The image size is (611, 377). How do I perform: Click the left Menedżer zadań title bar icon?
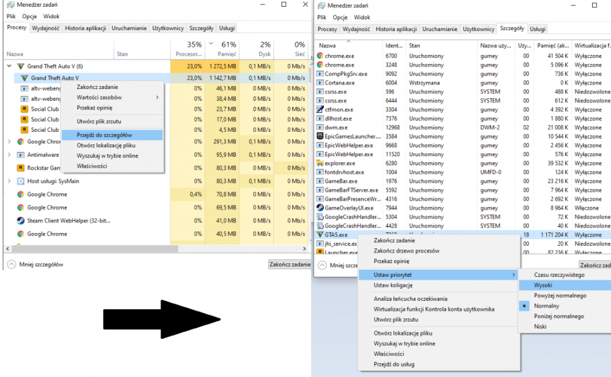tap(10, 5)
